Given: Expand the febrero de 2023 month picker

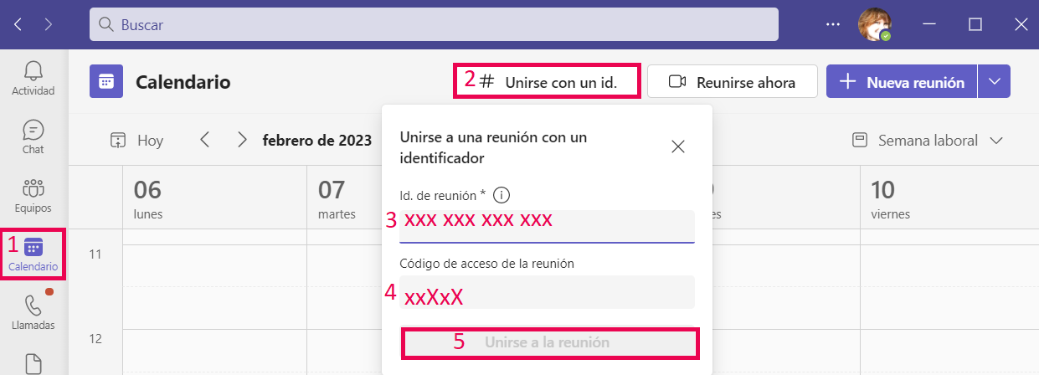Looking at the screenshot, I should coord(316,141).
